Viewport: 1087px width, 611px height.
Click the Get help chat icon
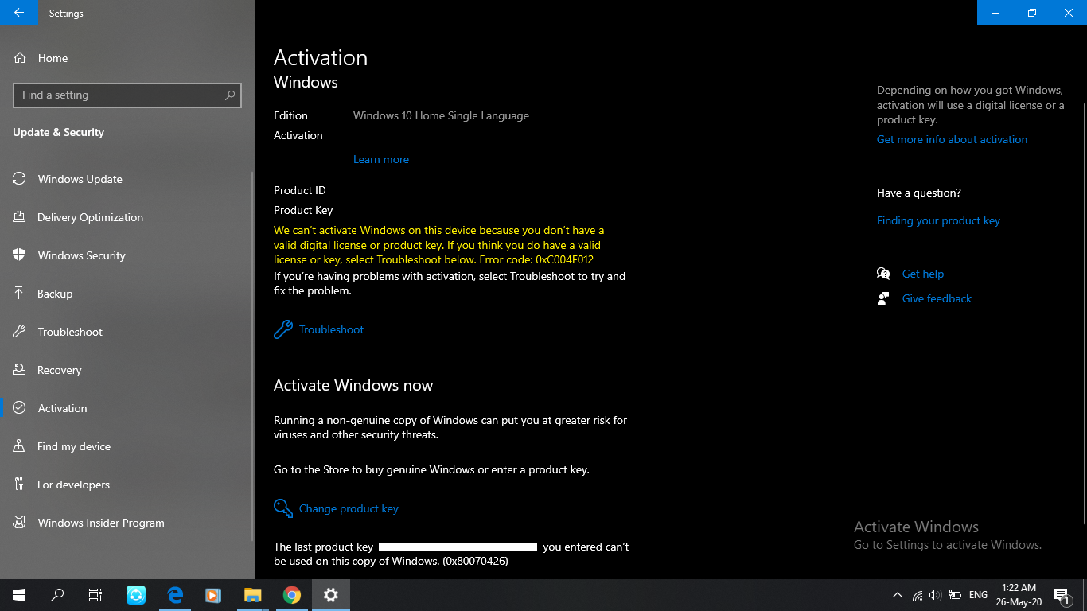883,274
